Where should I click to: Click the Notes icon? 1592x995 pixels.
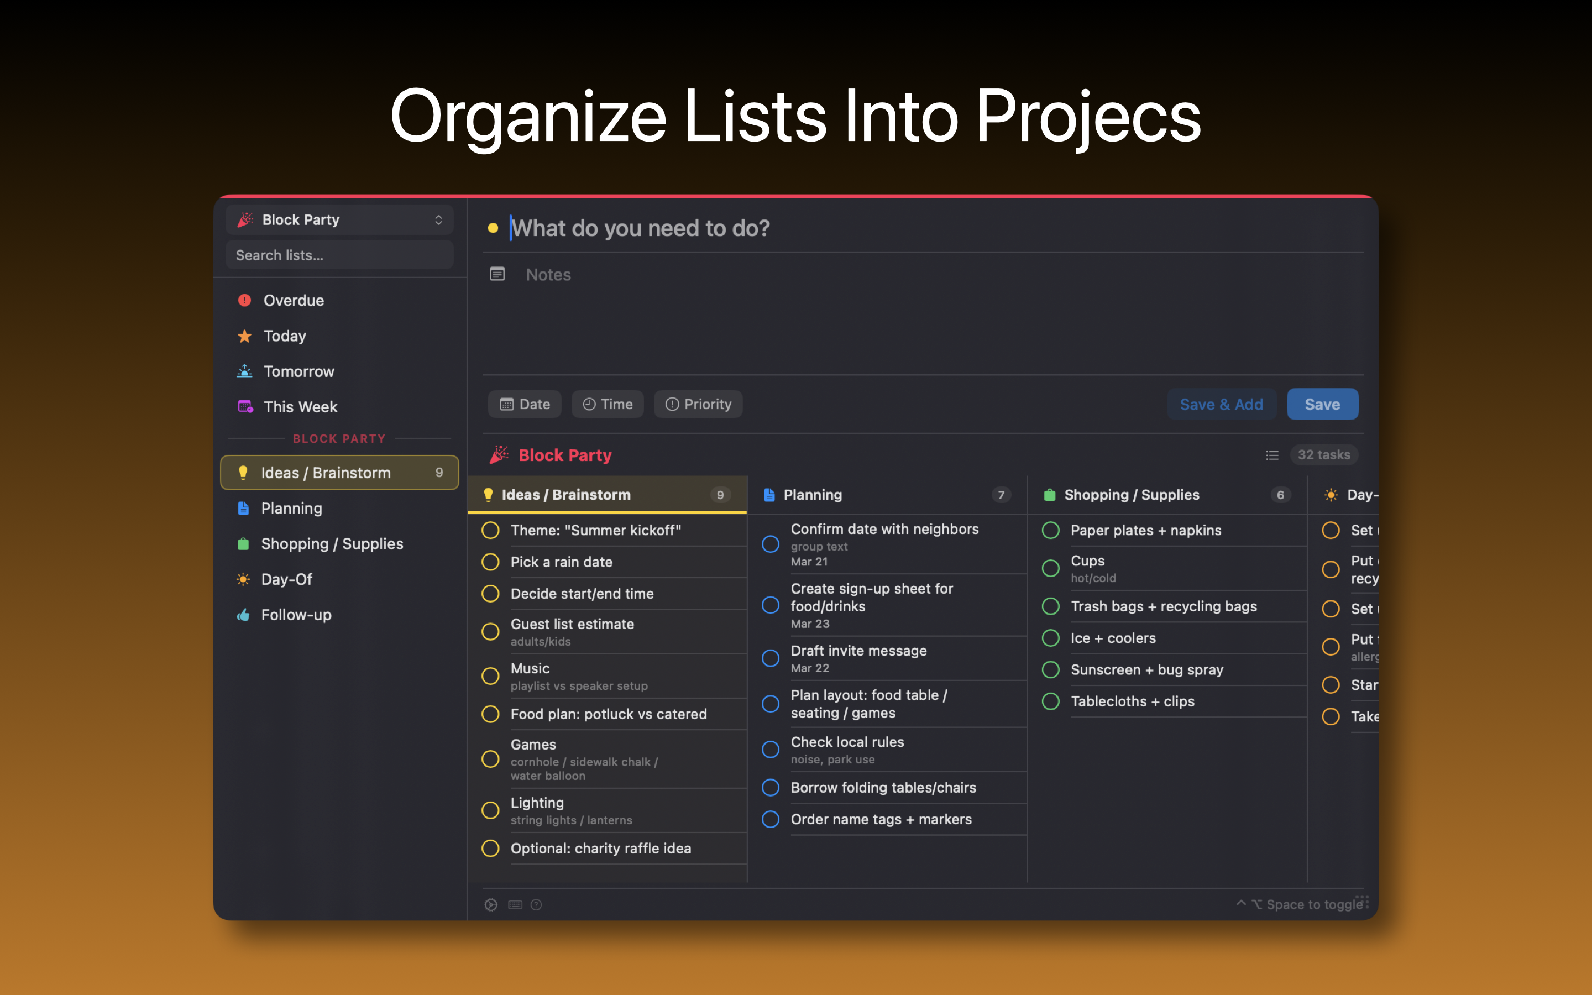pos(498,274)
